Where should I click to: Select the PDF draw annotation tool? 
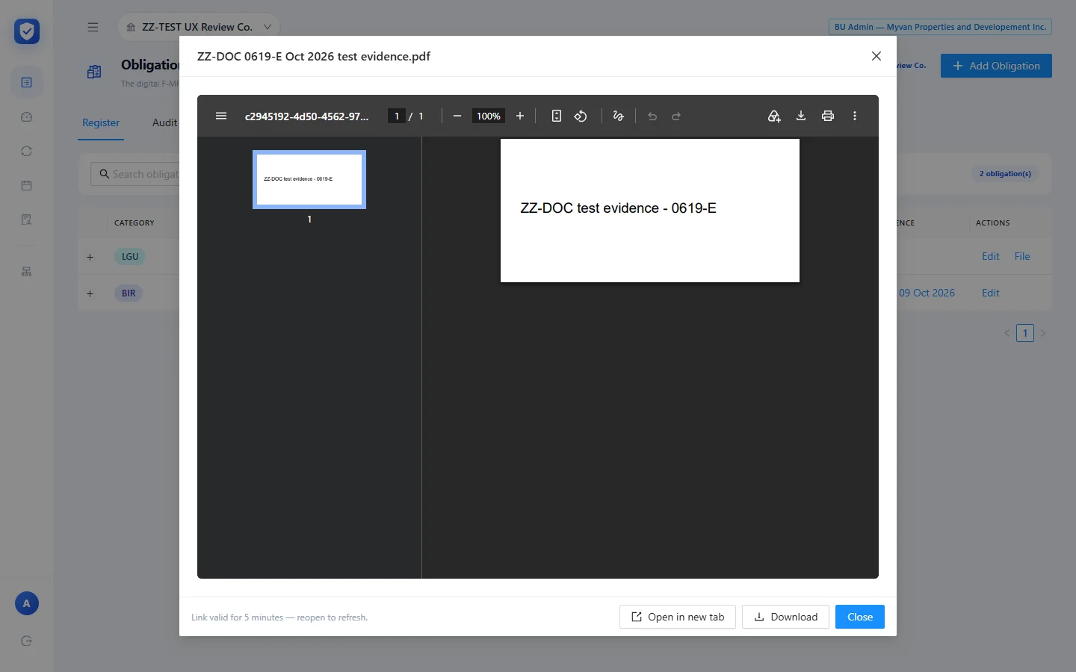[x=618, y=116]
